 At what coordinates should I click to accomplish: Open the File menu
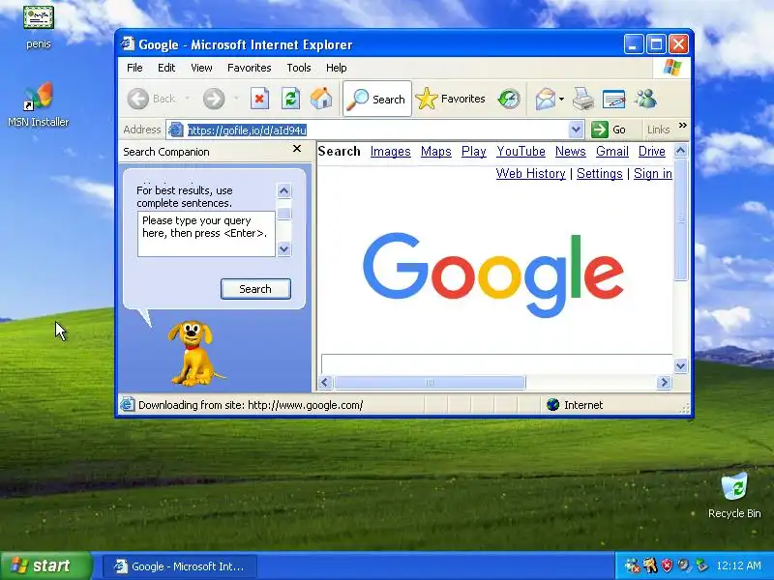(x=134, y=68)
